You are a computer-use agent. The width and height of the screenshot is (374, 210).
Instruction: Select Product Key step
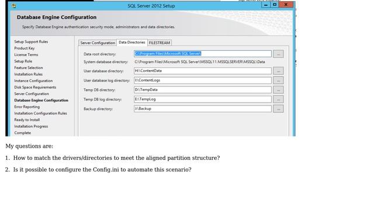coord(25,48)
